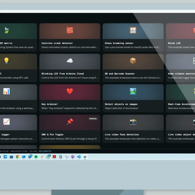Screen dimensions: 195x195
Task: Click "Control each Arduino UNO Q pin through a visual UI" text
Action: pyautogui.click(x=69, y=139)
